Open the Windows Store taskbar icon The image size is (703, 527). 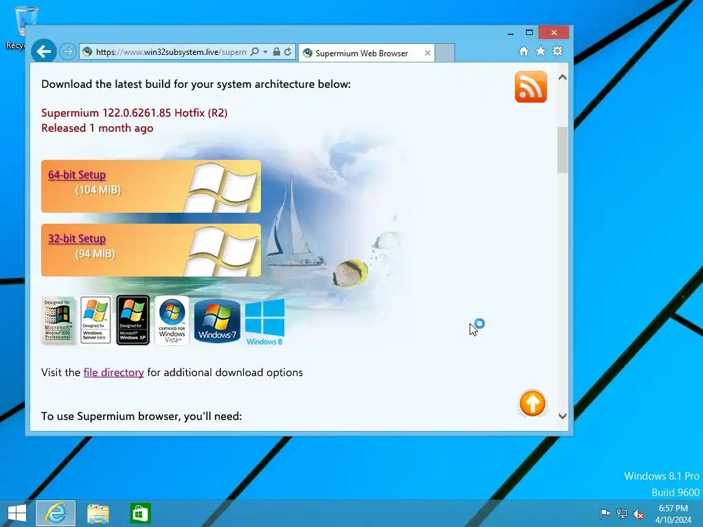tap(140, 513)
